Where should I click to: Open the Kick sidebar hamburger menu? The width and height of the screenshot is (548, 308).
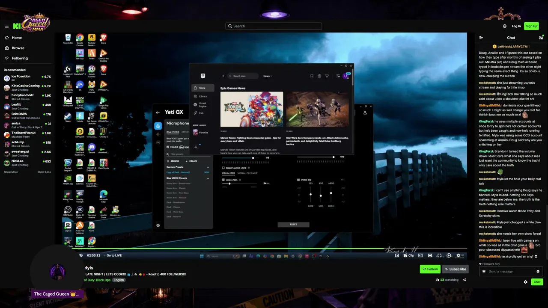[x=7, y=26]
